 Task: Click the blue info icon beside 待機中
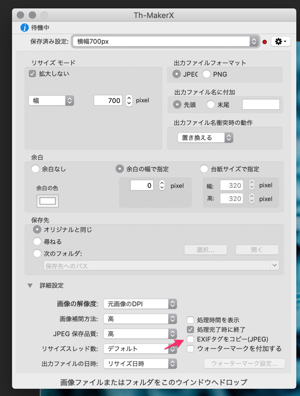(x=24, y=28)
